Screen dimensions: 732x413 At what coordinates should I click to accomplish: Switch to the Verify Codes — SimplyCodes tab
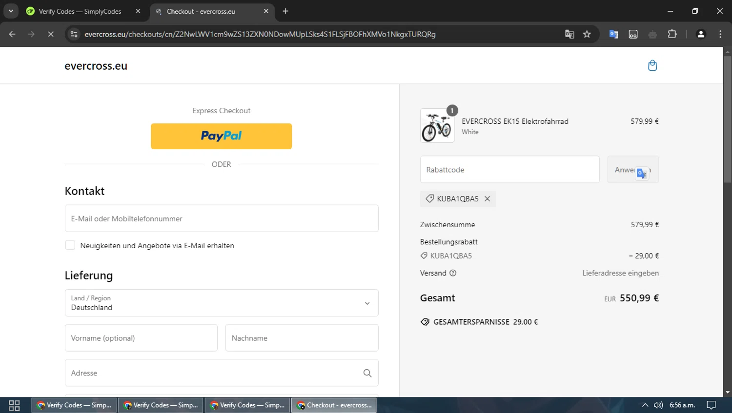point(80,11)
